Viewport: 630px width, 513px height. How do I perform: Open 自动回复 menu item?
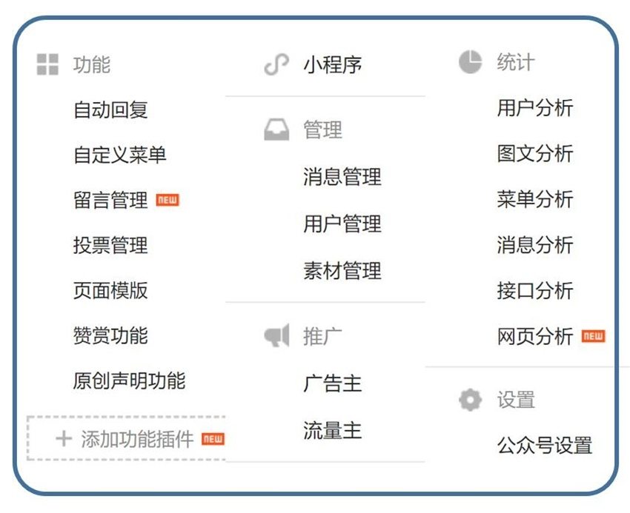click(110, 110)
